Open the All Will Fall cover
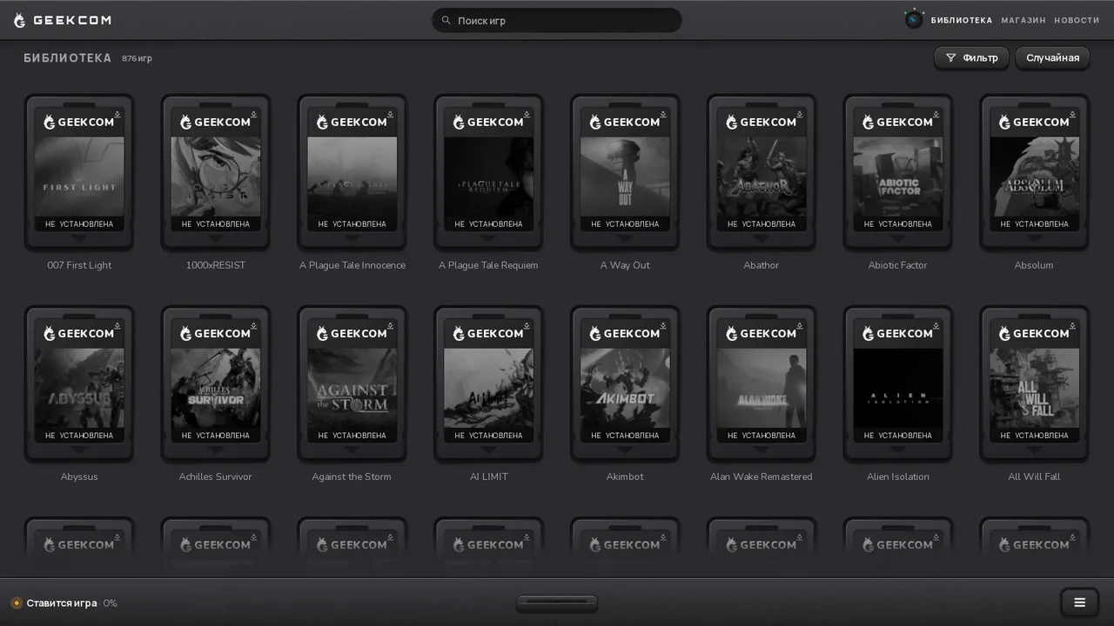The image size is (1114, 626). pos(1034,389)
